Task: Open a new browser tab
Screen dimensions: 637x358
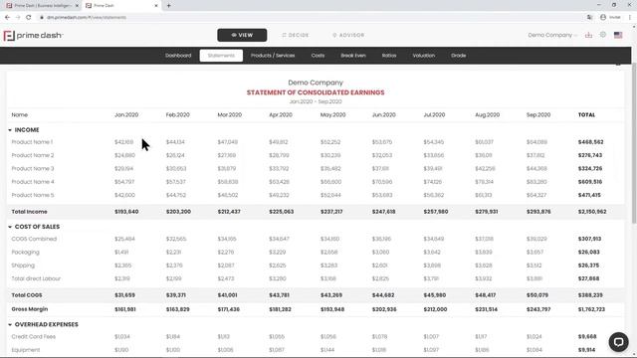Action: [168, 6]
